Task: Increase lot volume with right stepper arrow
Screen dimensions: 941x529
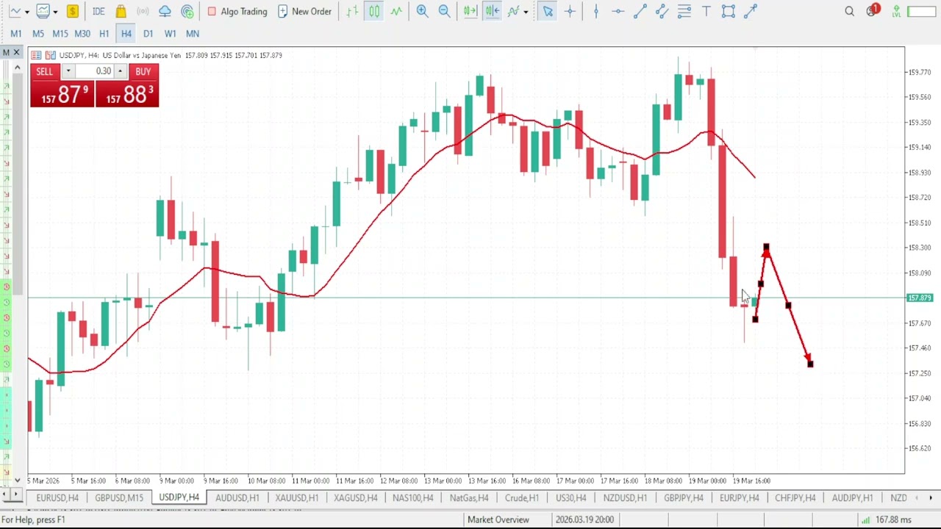Action: pyautogui.click(x=120, y=71)
